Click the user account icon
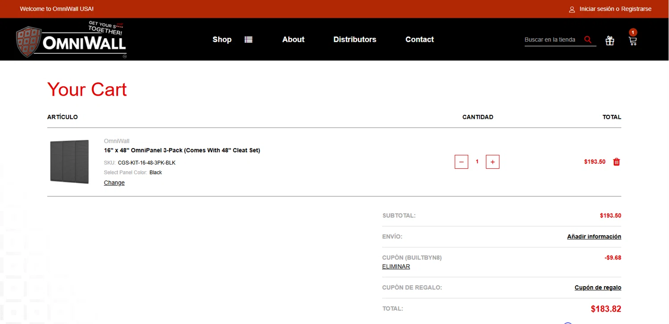Image resolution: width=669 pixels, height=324 pixels. click(572, 9)
